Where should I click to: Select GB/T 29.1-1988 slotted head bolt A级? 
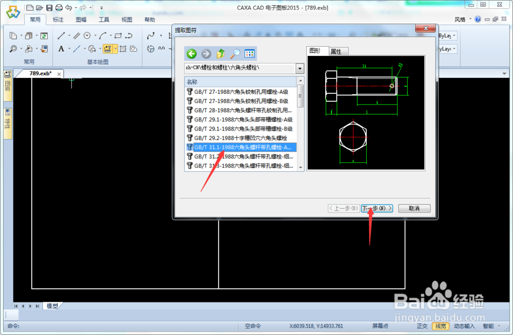point(241,120)
